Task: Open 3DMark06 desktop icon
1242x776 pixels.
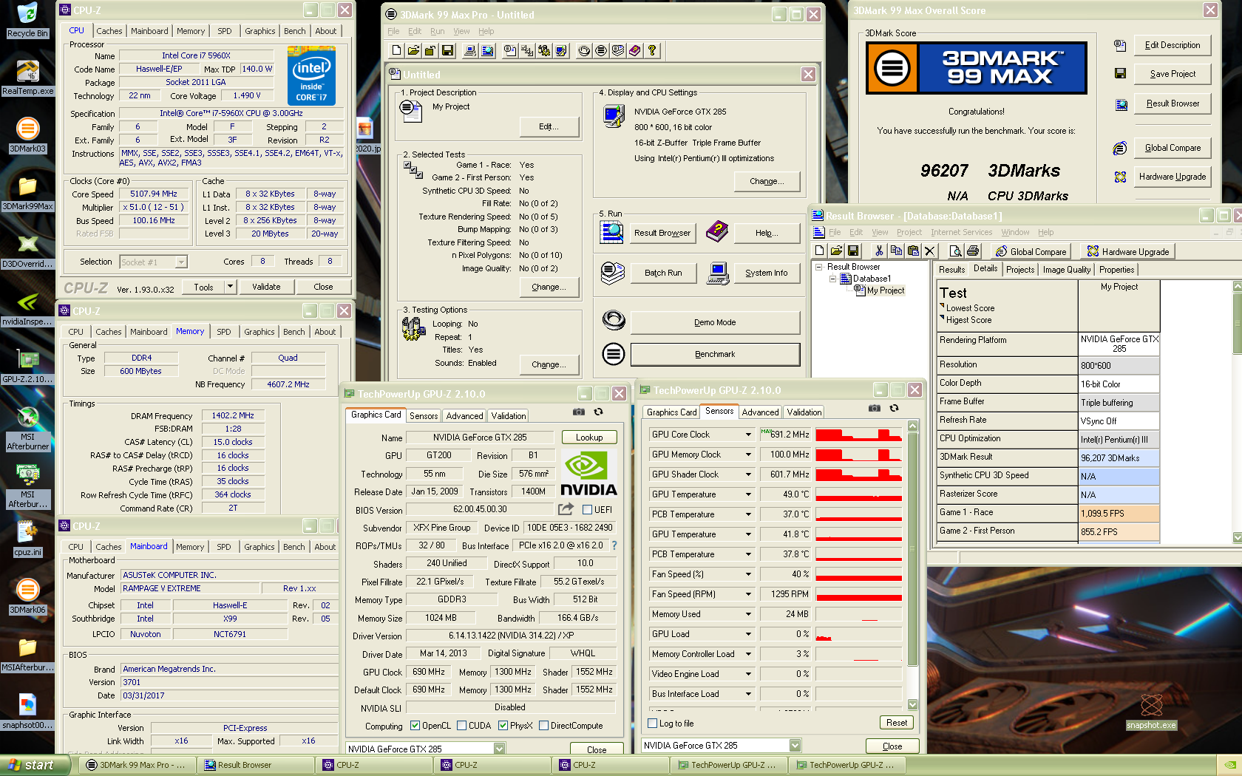Action: (28, 596)
